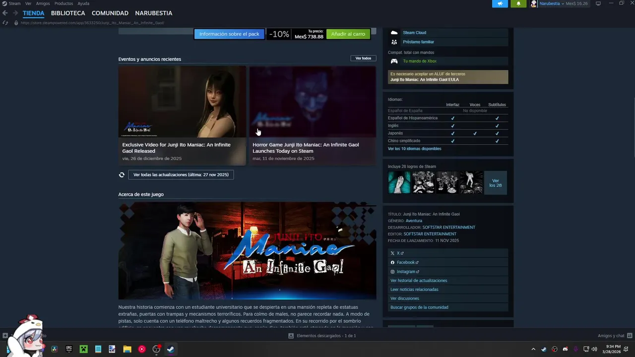635x357 pixels.
Task: Click the developer SOFTSTAR ENTERTAINMENT link
Action: point(448,227)
